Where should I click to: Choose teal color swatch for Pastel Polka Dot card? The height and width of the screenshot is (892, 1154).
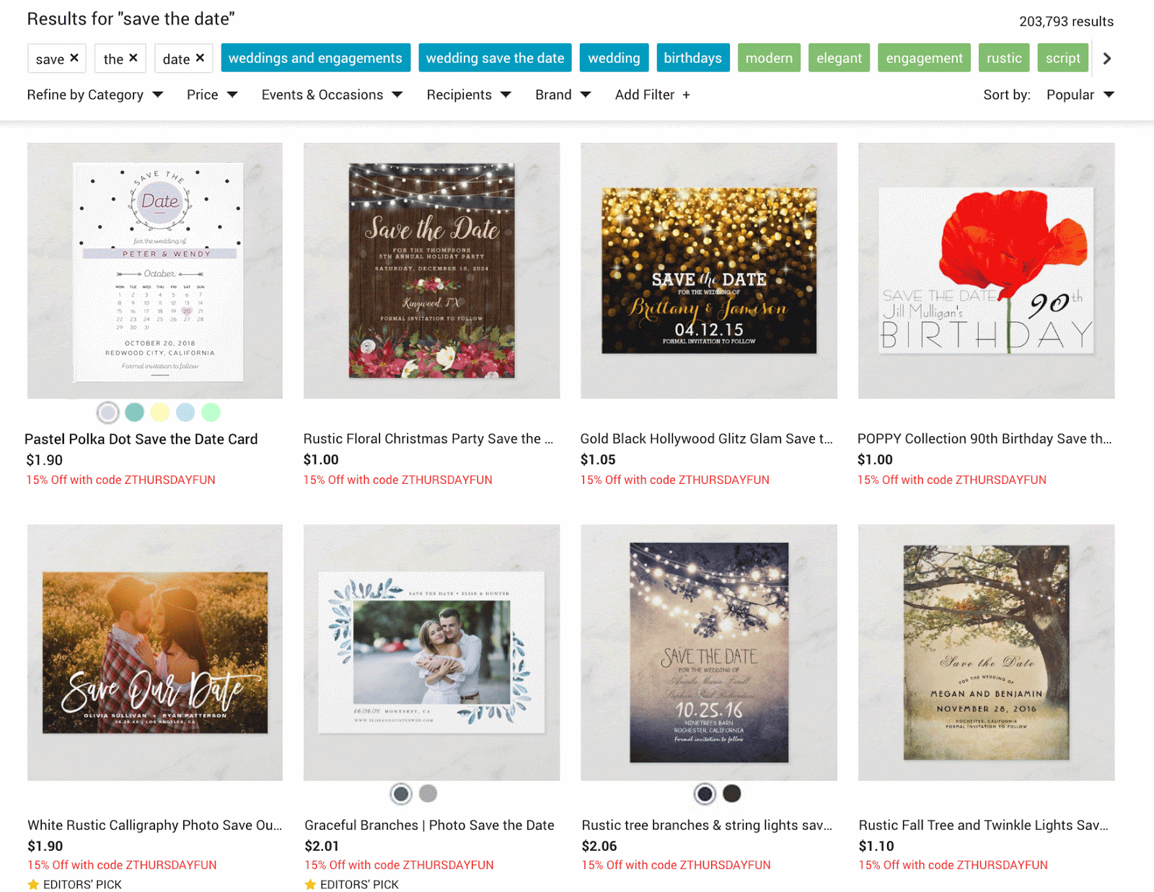click(x=134, y=412)
